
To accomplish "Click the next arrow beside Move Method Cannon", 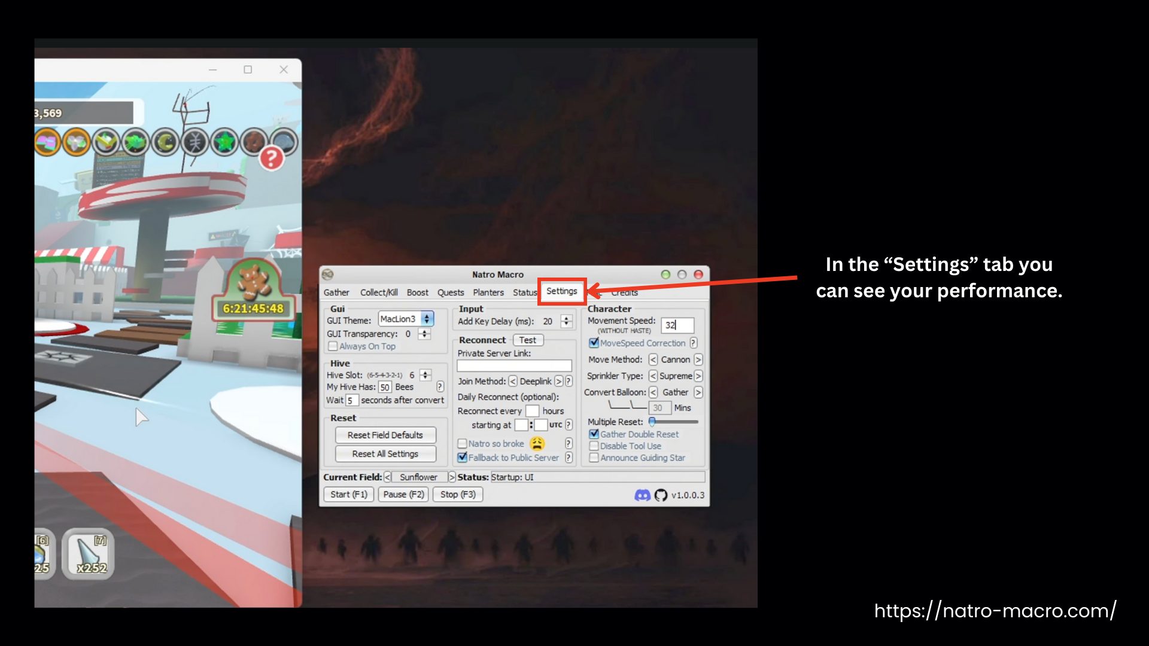I will [x=697, y=359].
